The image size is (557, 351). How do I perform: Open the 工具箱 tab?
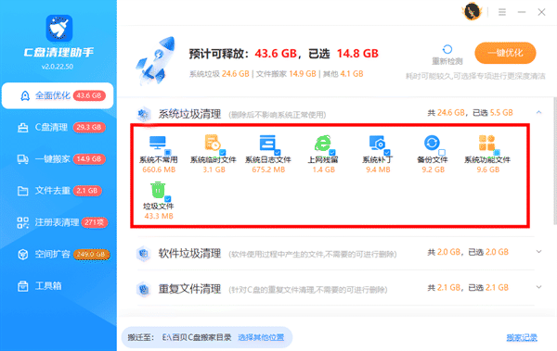pos(58,286)
